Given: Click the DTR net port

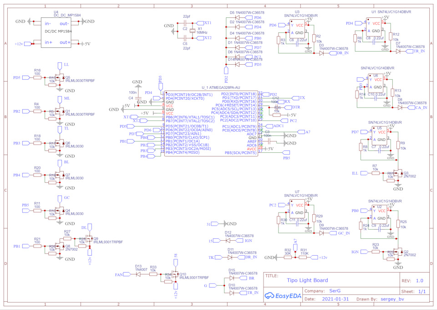Looking at the screenshot, I should pos(288,107).
